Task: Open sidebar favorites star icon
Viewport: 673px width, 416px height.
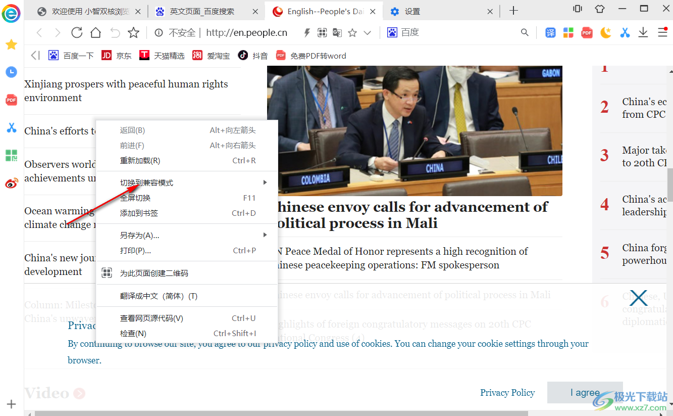Action: tap(11, 45)
